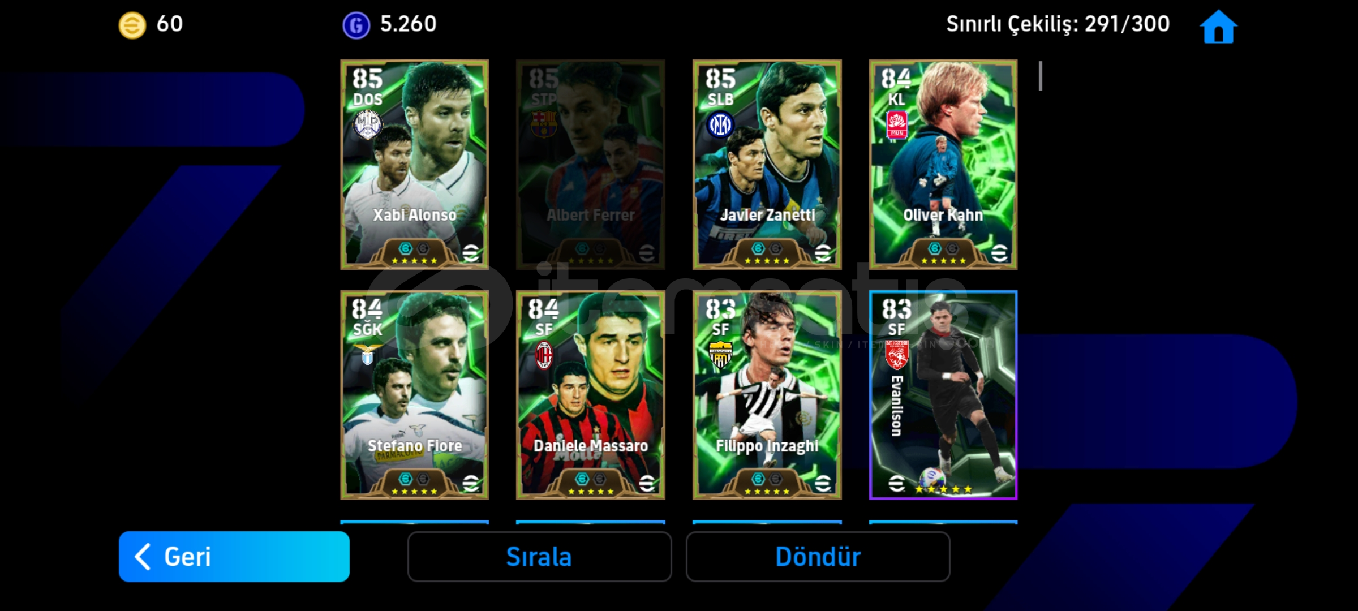Click the red club badge on Kahn card

pos(897,124)
